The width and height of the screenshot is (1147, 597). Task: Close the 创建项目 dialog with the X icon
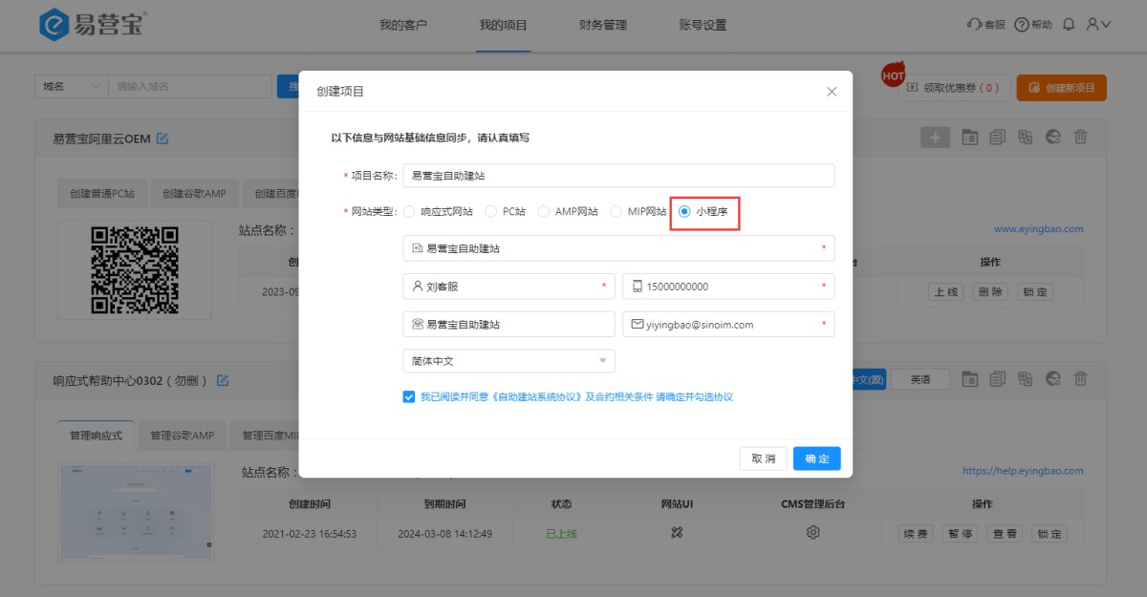tap(832, 92)
